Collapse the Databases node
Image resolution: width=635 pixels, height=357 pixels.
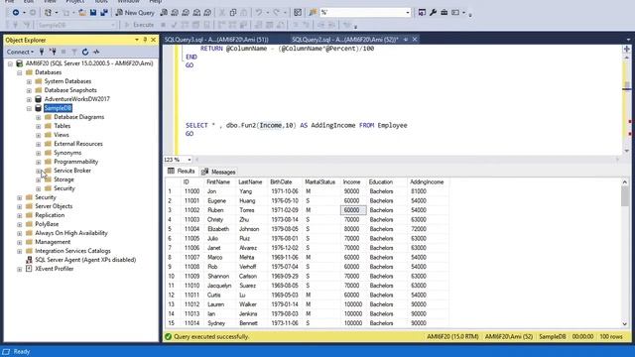[20, 72]
